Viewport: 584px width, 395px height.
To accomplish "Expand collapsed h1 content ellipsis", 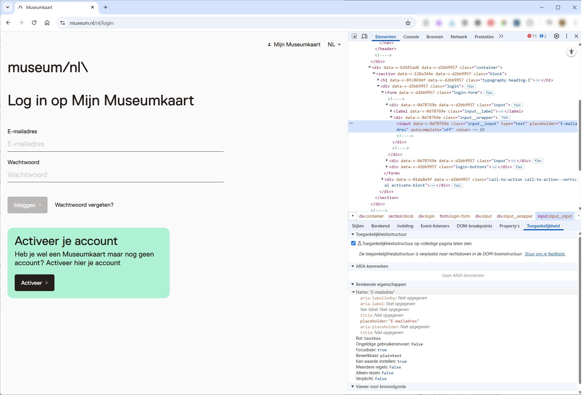I will [x=538, y=80].
